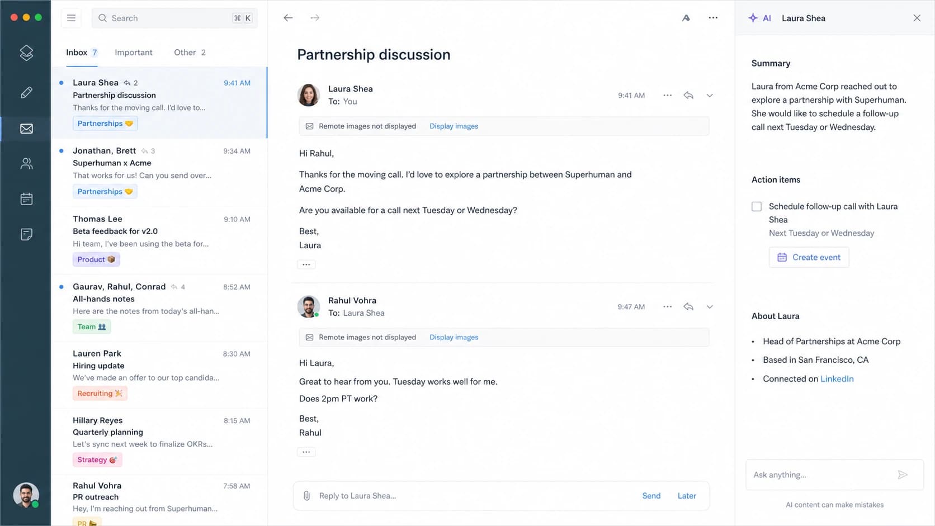This screenshot has height=526, width=935.
Task: Open Thomas Lee Beta feedback email
Action: click(159, 240)
